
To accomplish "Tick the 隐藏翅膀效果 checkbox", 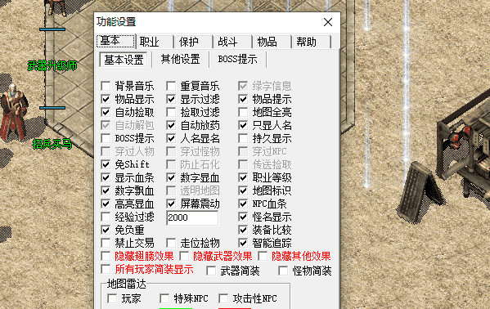I will pos(106,256).
